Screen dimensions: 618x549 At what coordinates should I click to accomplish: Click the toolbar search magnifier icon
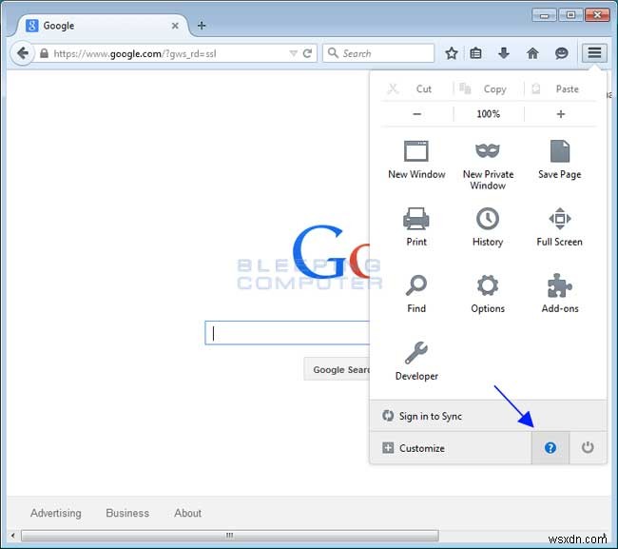[x=333, y=53]
